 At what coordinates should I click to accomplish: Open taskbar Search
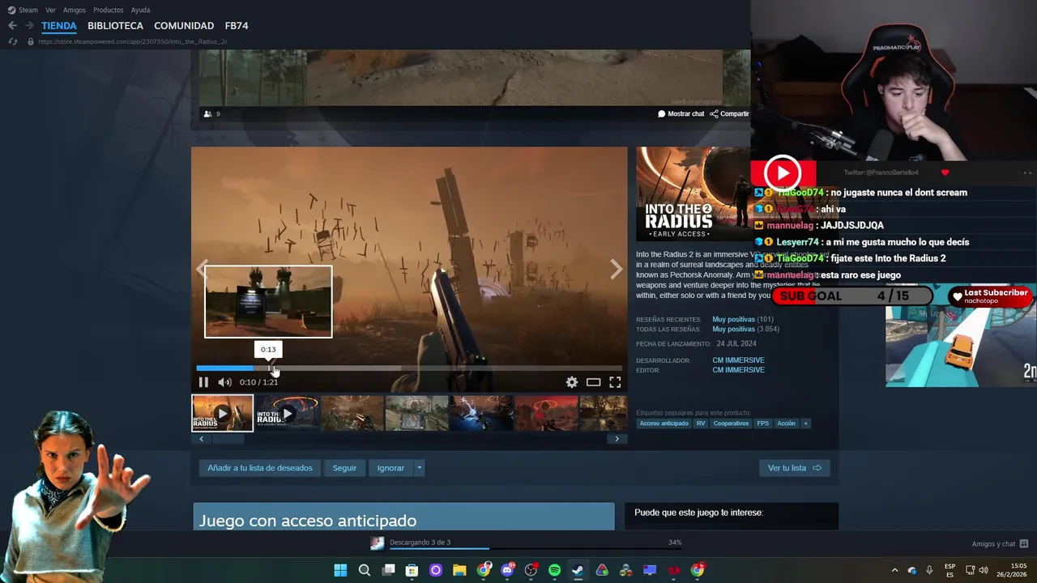click(365, 570)
